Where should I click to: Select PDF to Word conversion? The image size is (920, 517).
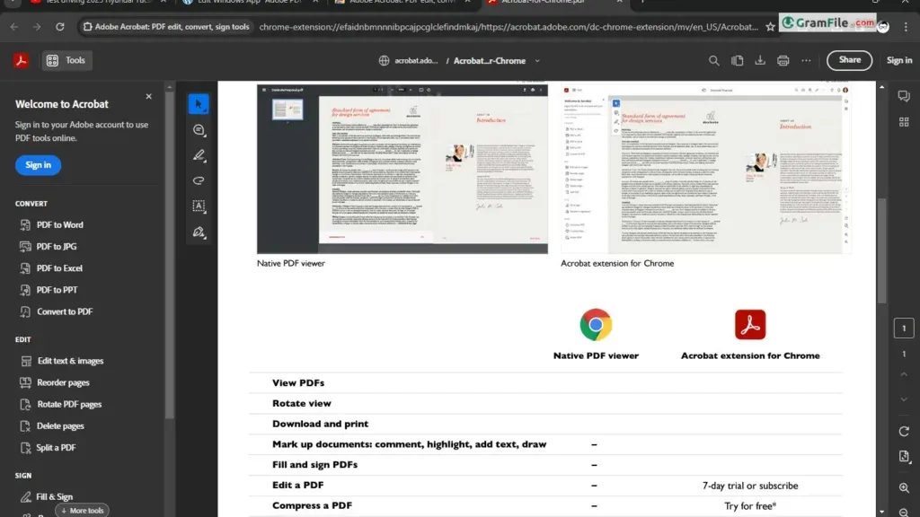(x=51, y=225)
